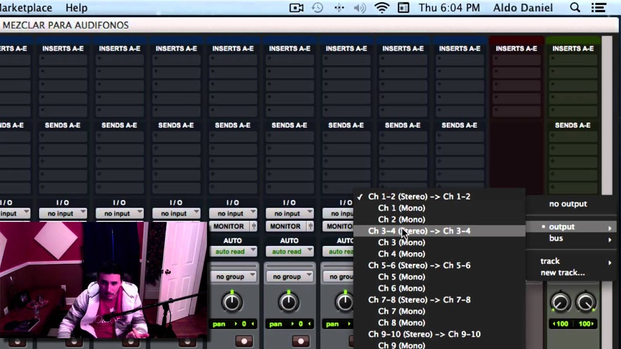Click right pan knob on the green stereo track

(586, 303)
